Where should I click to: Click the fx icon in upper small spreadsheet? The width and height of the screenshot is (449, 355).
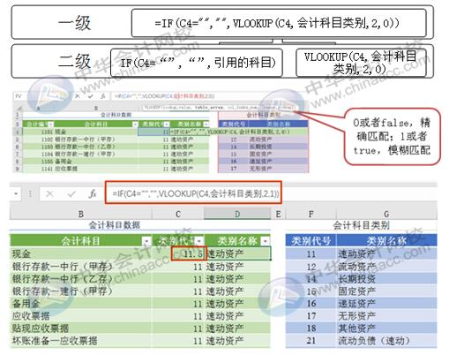tap(103, 96)
